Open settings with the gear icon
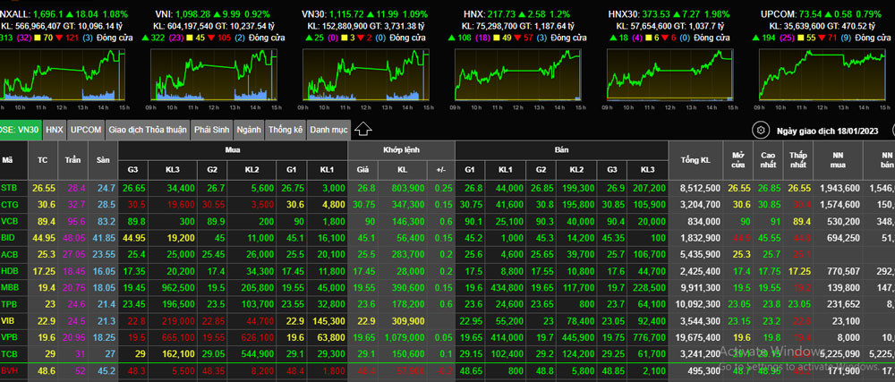 [x=760, y=130]
